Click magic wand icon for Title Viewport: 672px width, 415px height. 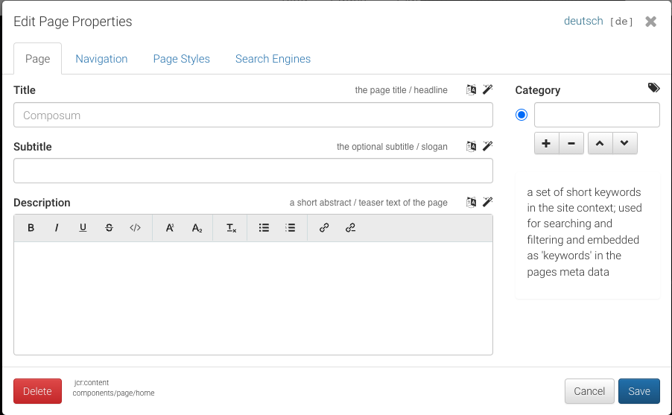(488, 89)
